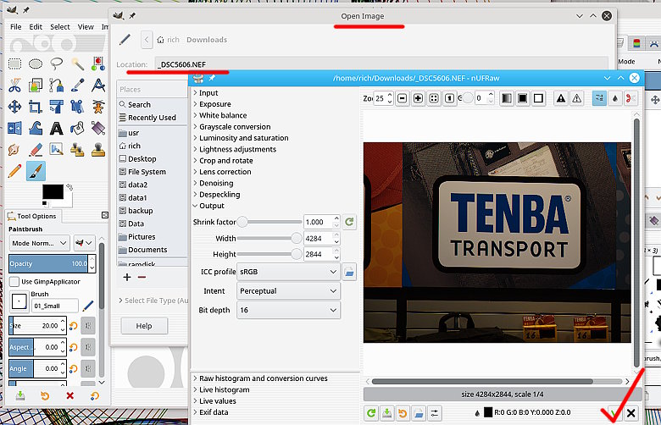Select the Flip tool
661x425 pixels.
(x=14, y=128)
